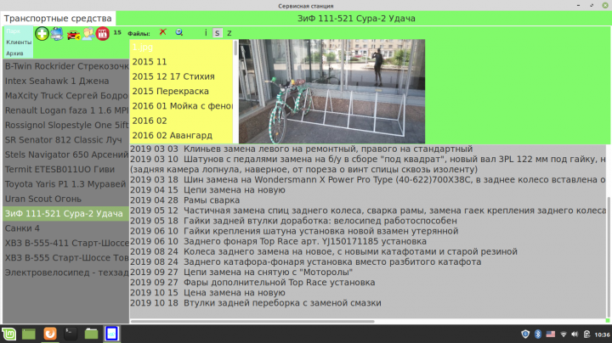Open the file manager from taskbar
This screenshot has width=612, height=343.
coord(91,334)
